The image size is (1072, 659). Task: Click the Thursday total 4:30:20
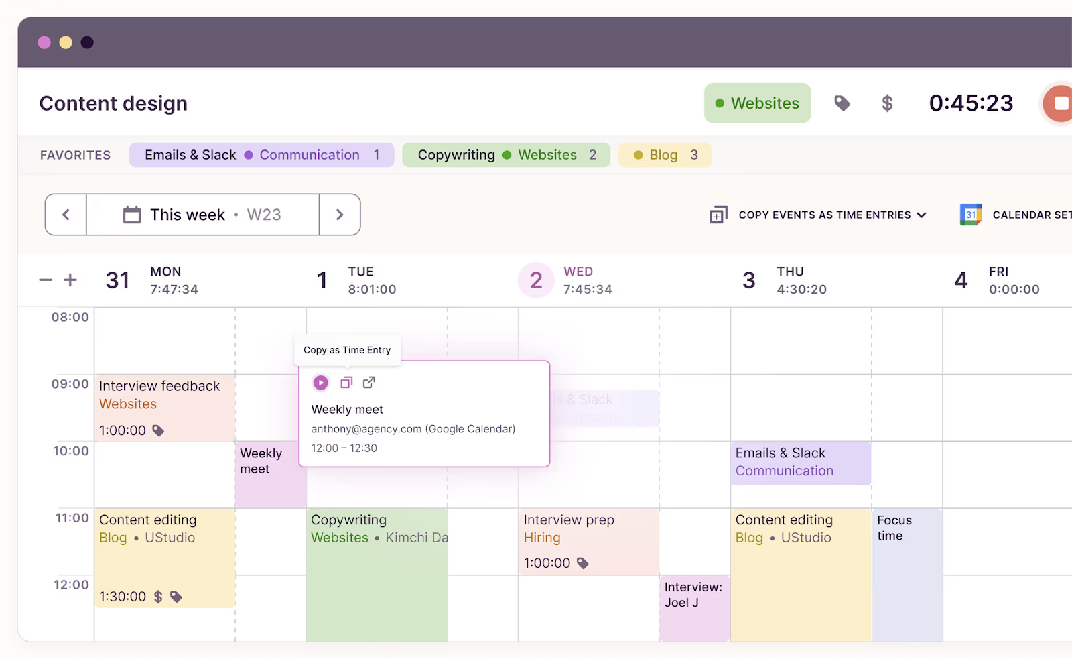pyautogui.click(x=802, y=290)
